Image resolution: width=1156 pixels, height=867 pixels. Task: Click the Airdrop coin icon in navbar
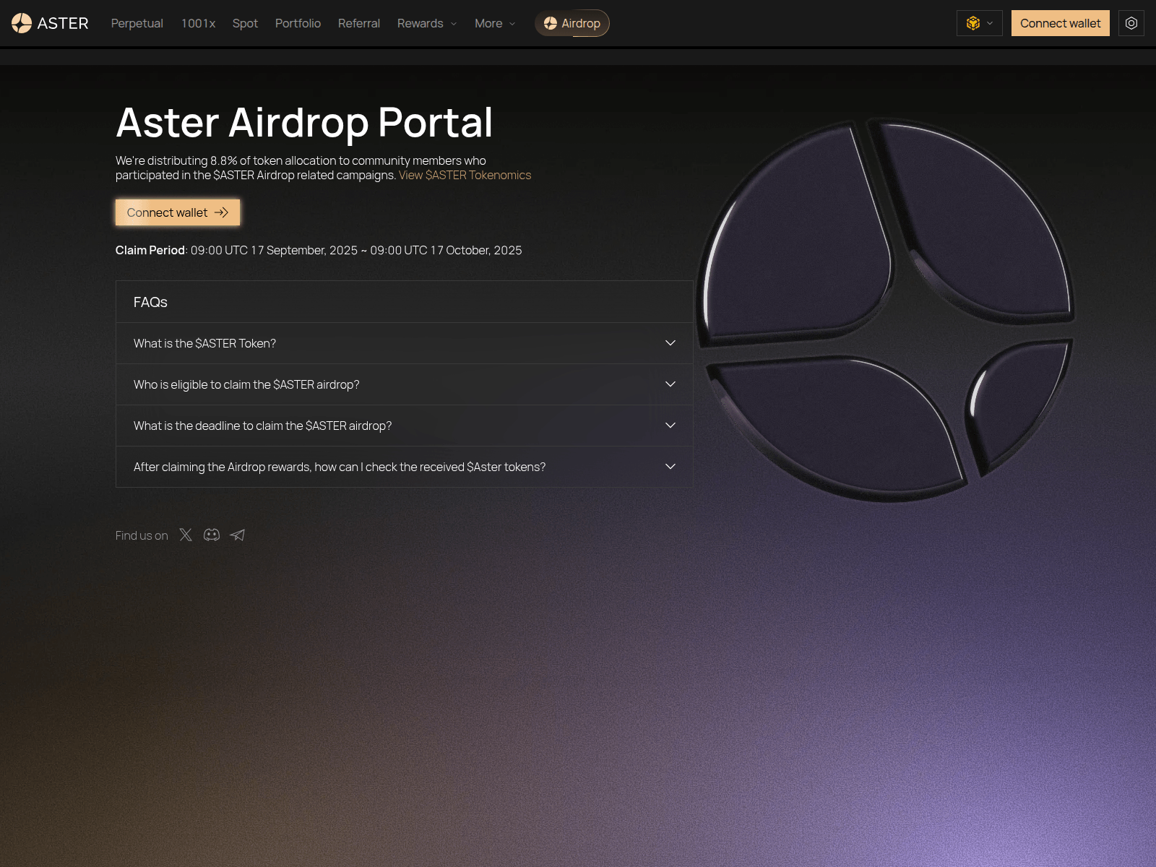[x=550, y=23]
